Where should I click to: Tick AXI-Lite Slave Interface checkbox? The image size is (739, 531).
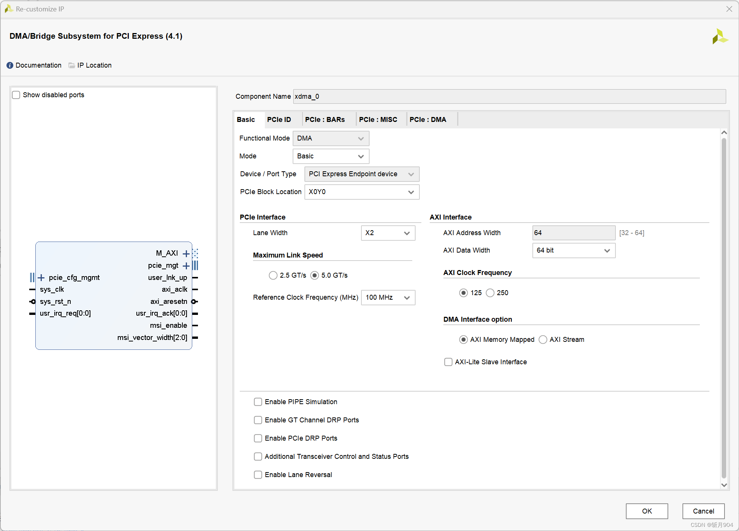[x=448, y=362]
